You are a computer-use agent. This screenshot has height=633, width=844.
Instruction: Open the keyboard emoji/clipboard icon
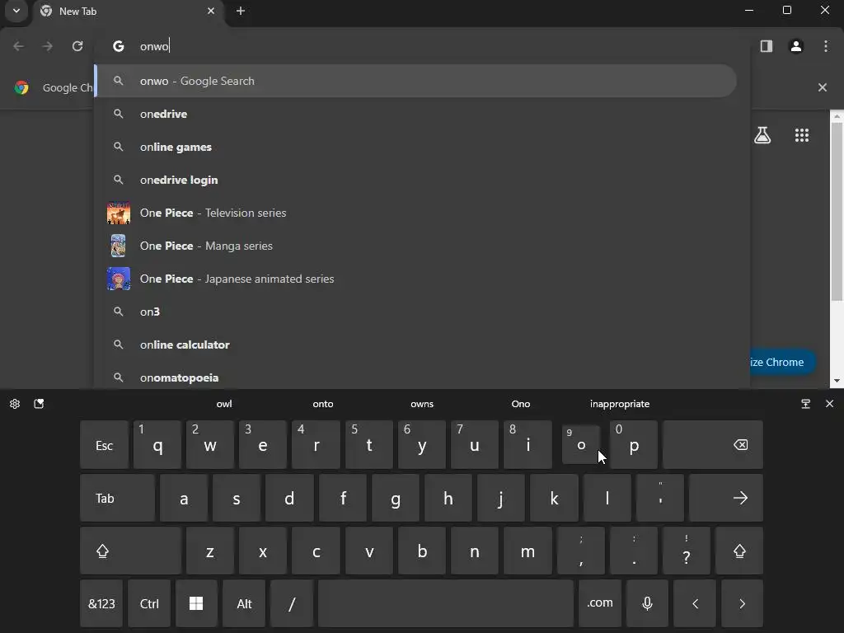tap(39, 404)
